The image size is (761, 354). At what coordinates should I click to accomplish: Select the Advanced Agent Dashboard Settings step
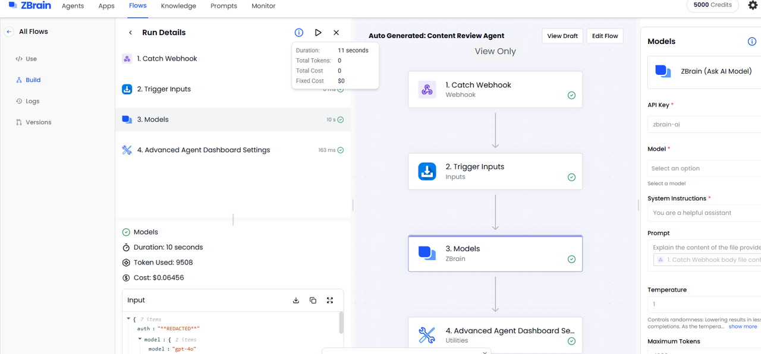(203, 150)
